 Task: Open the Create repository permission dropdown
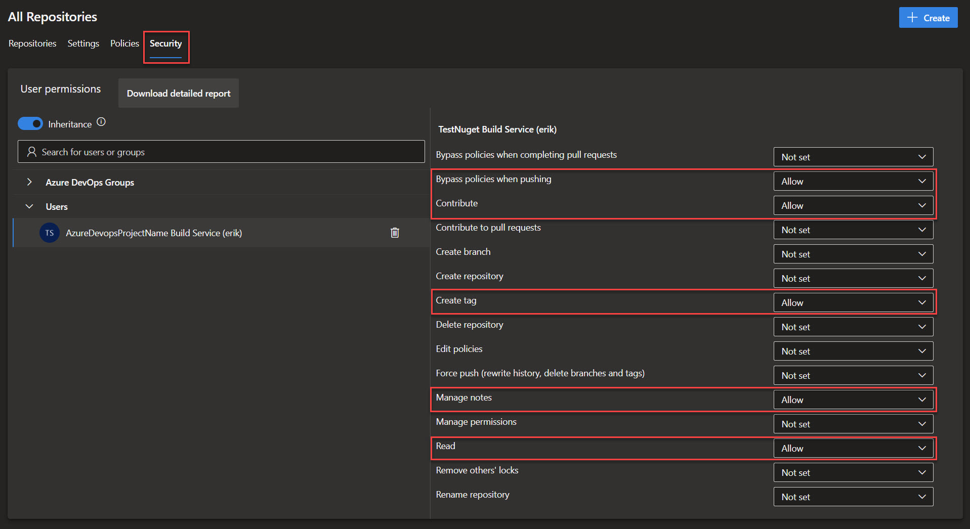click(x=853, y=278)
